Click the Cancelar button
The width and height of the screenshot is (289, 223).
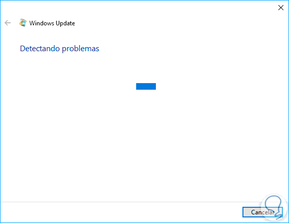pyautogui.click(x=263, y=212)
